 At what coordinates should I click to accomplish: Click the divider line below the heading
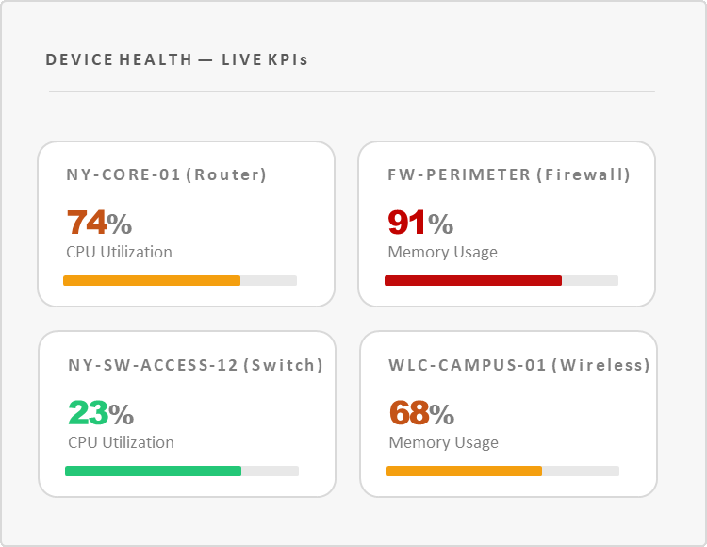(x=352, y=91)
